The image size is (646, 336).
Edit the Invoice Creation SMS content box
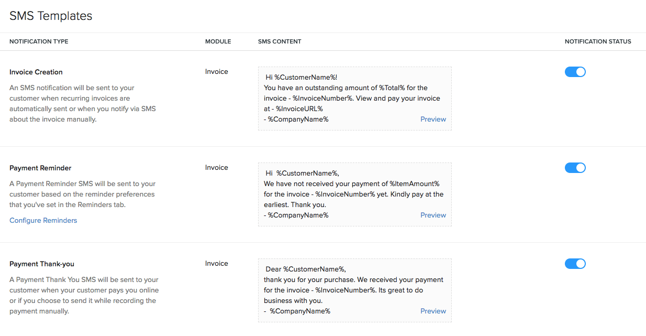[354, 98]
